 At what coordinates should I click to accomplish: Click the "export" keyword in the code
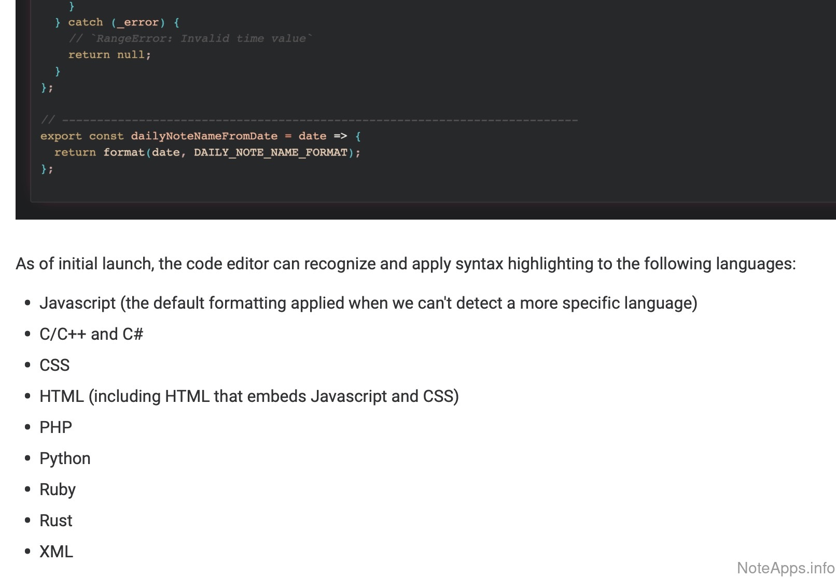point(61,136)
